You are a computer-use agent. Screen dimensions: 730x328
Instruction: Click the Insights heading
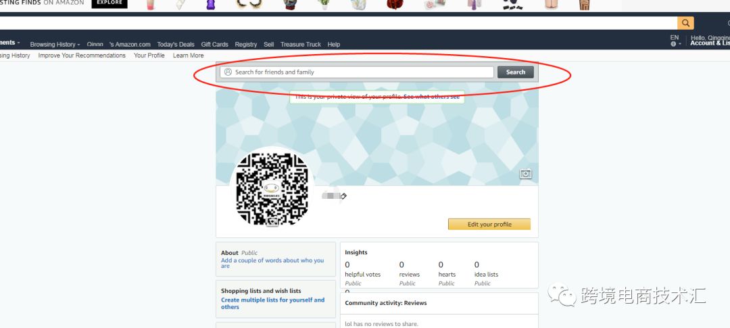pos(356,252)
